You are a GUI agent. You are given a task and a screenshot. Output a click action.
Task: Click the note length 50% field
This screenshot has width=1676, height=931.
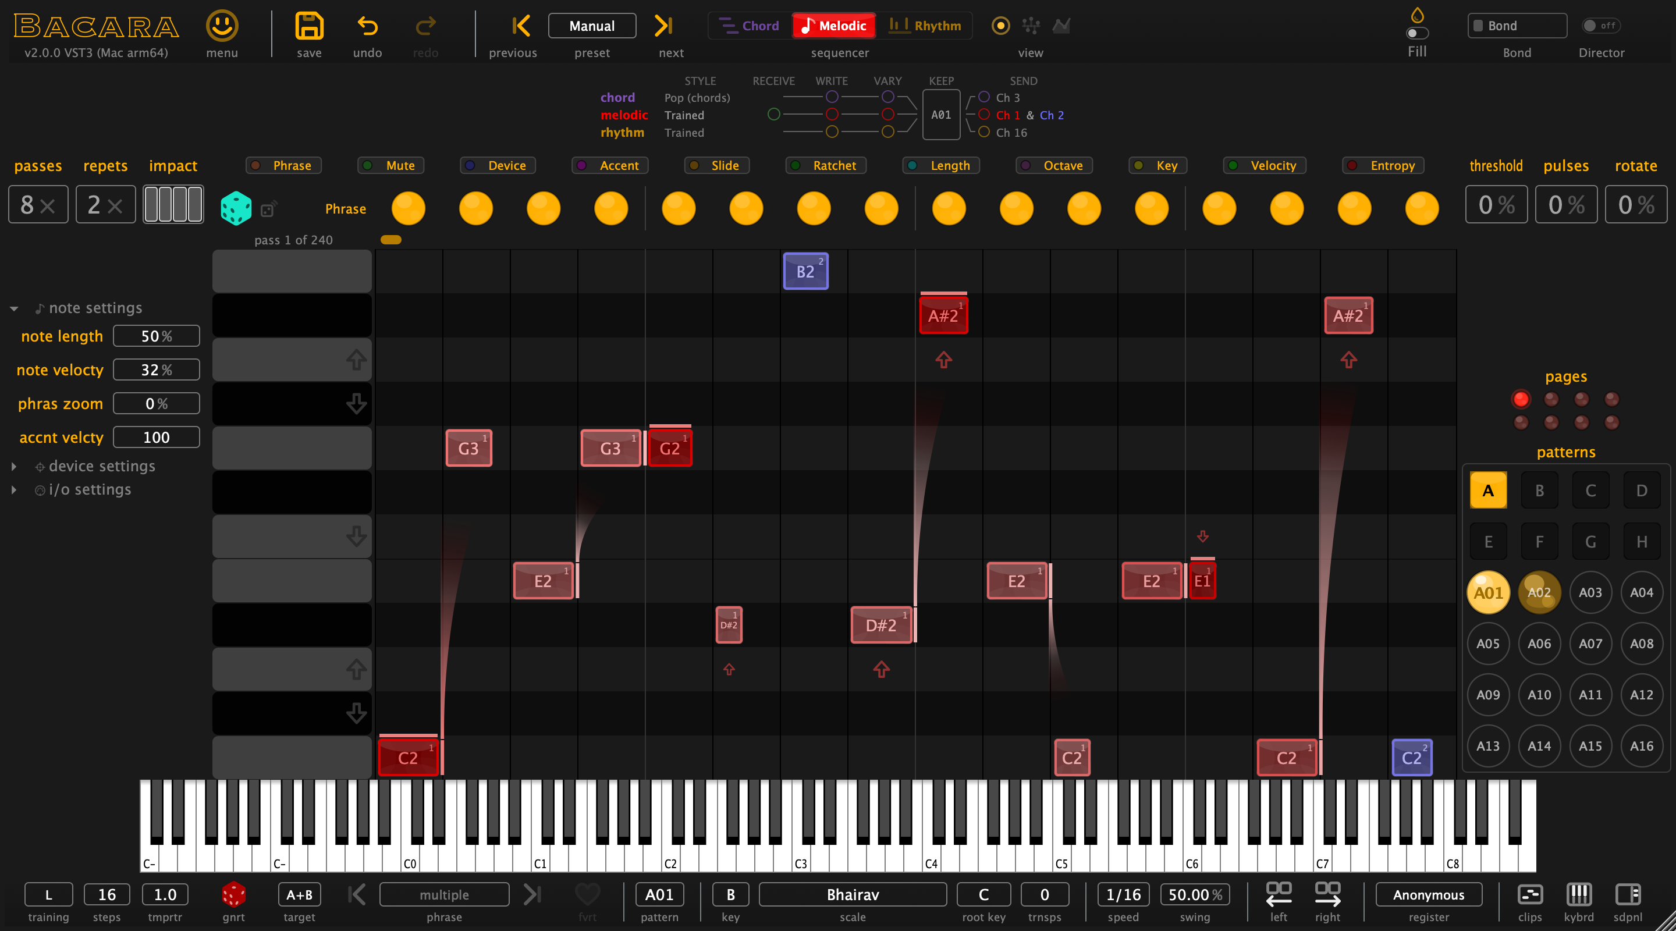pos(156,336)
